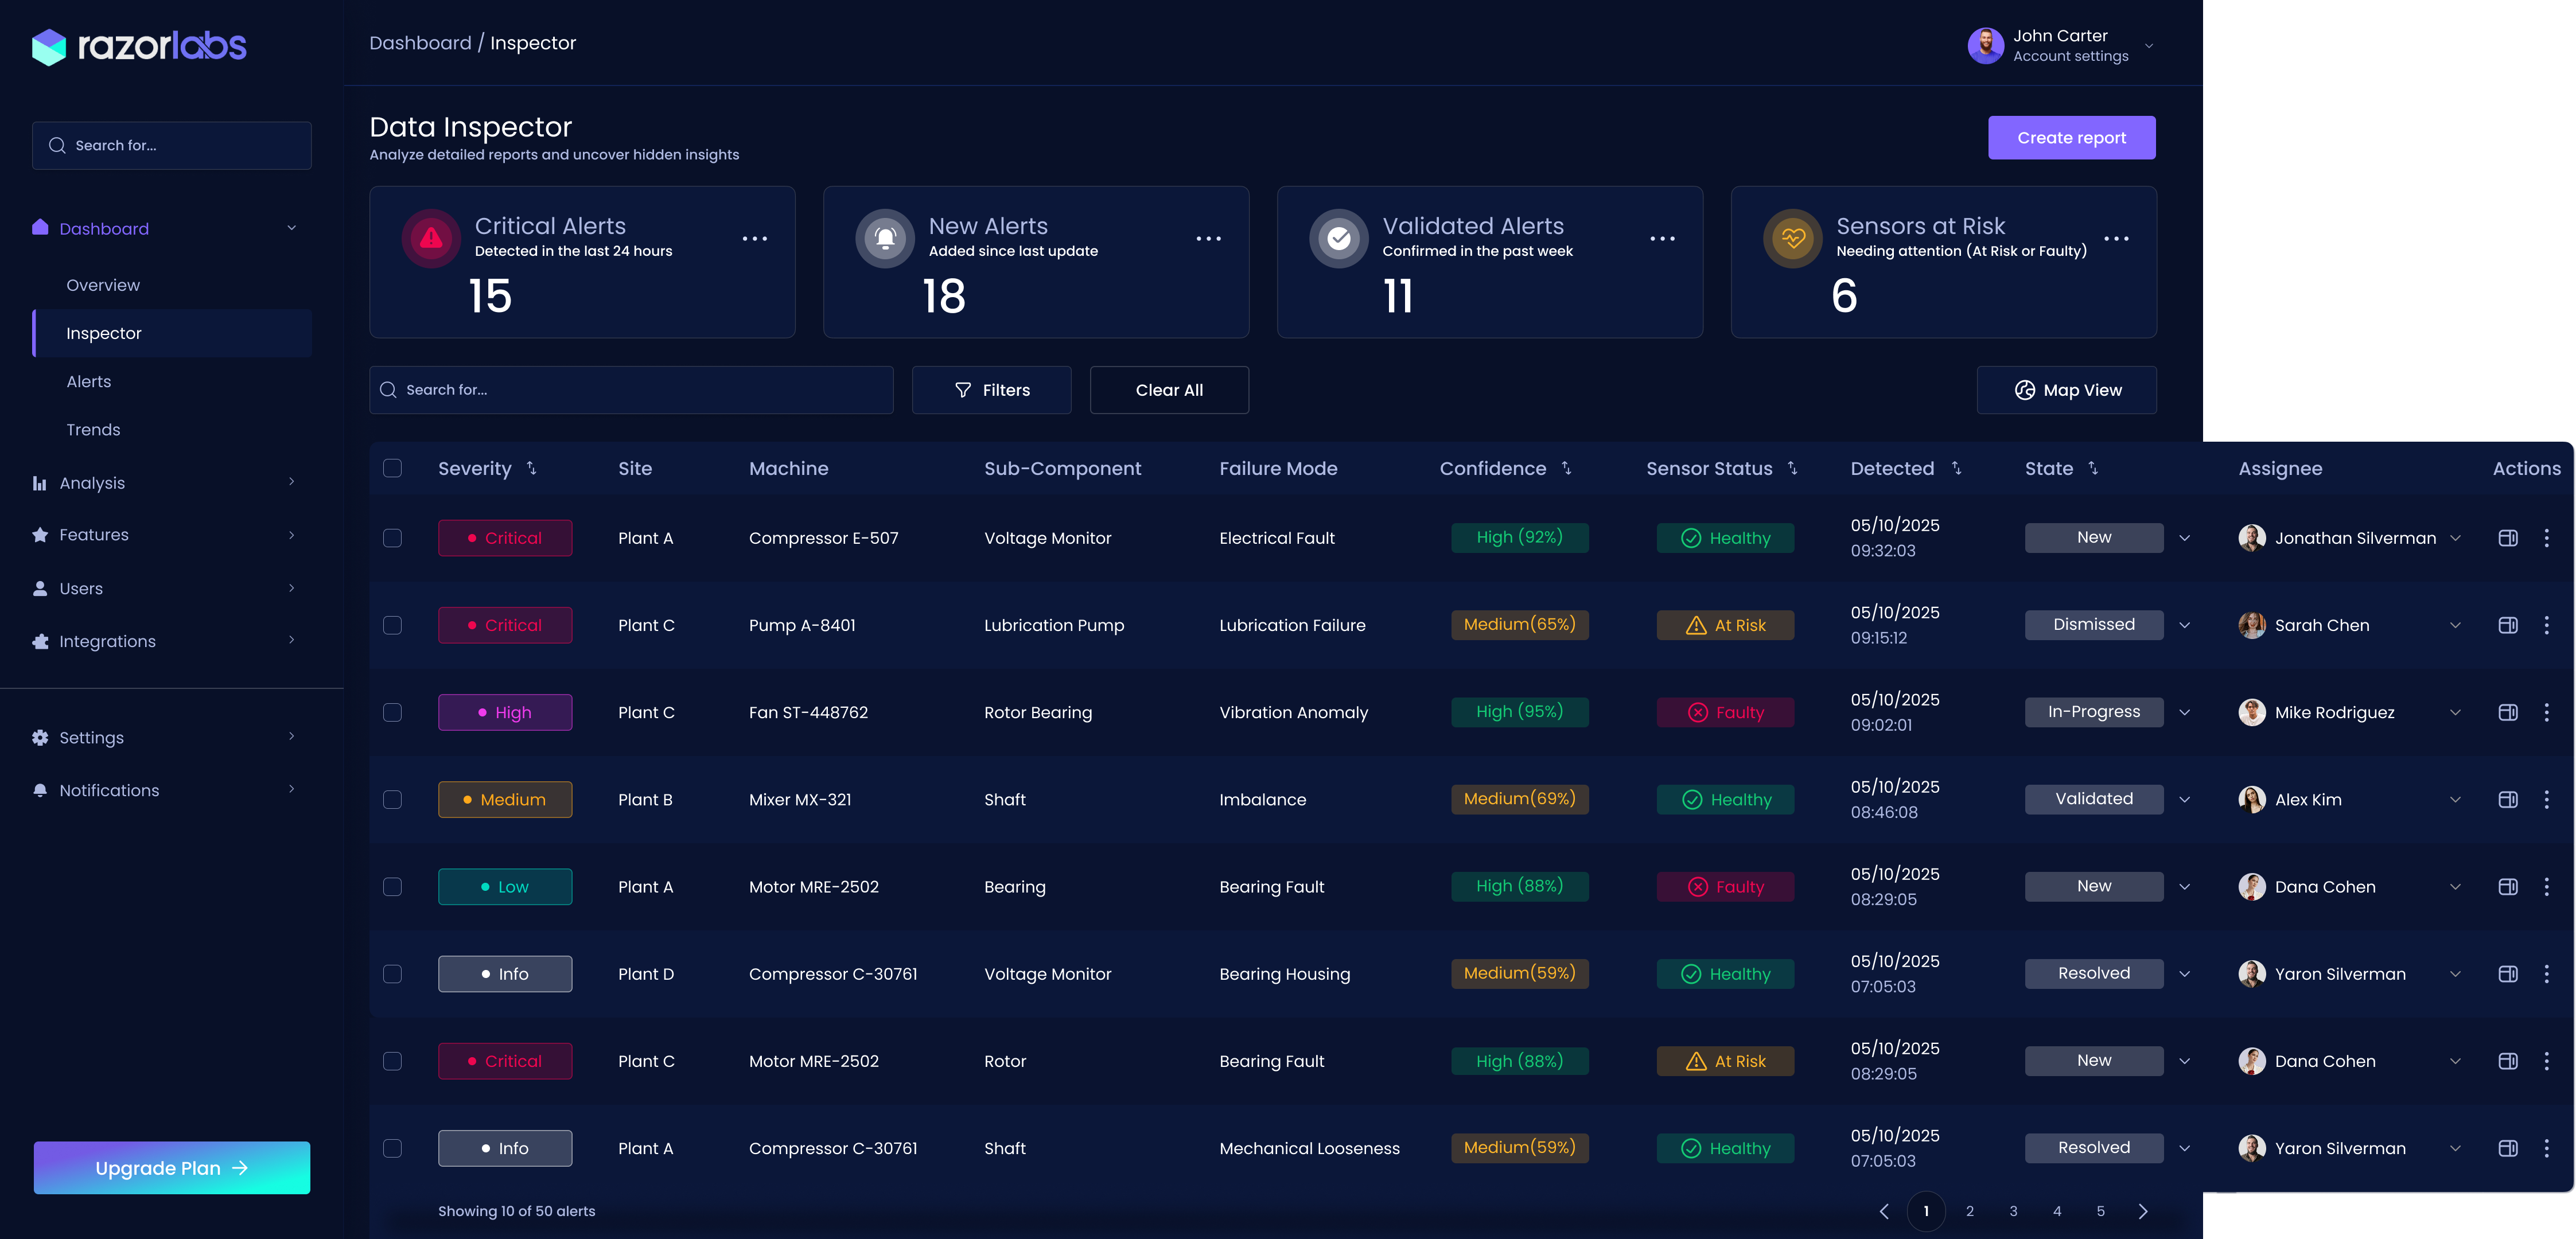The image size is (2576, 1239).
Task: Select the Plant C Rotor row checkbox
Action: (x=393, y=1061)
